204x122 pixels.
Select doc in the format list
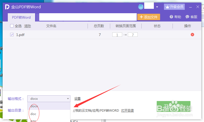(49, 114)
